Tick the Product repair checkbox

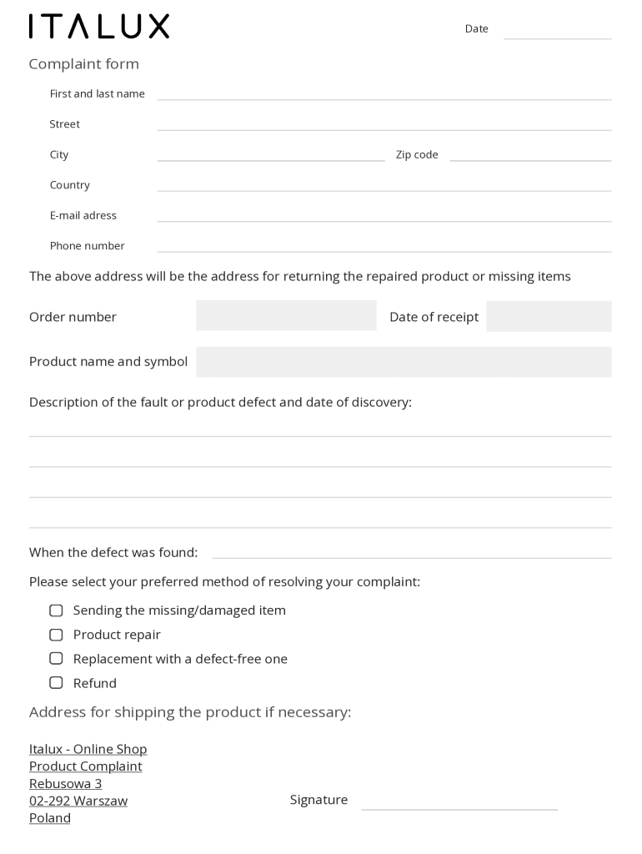[x=56, y=635]
